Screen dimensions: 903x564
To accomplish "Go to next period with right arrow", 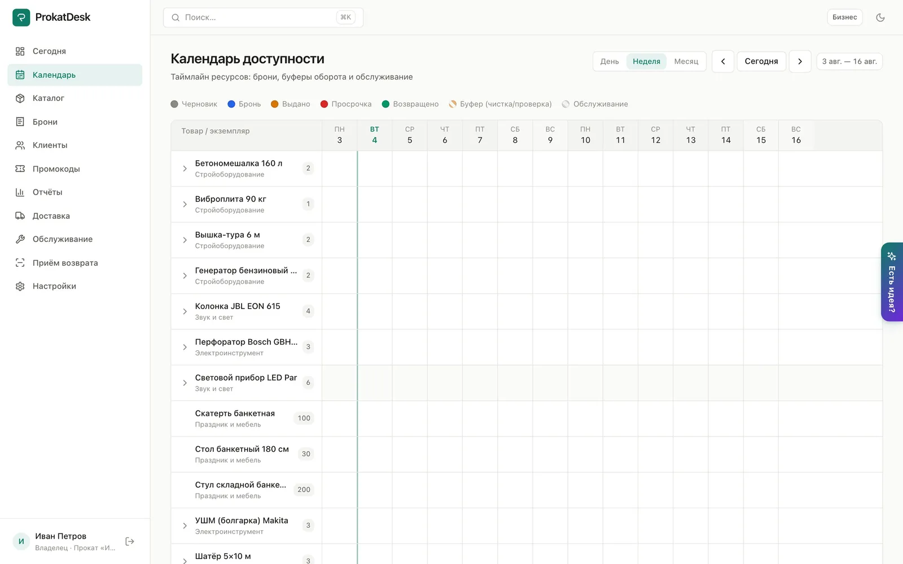I will pyautogui.click(x=800, y=61).
